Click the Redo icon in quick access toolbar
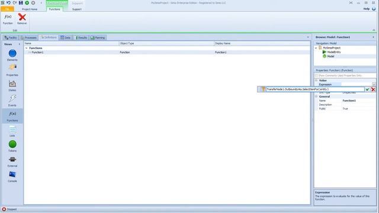 coord(14,2)
